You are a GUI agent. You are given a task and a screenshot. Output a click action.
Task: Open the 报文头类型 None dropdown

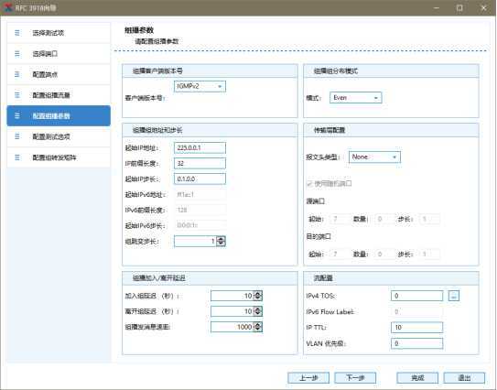374,157
